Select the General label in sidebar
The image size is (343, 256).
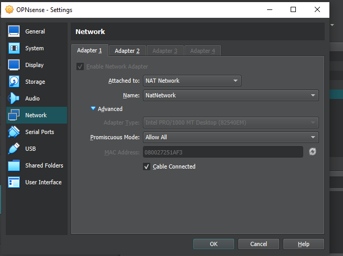pyautogui.click(x=35, y=31)
